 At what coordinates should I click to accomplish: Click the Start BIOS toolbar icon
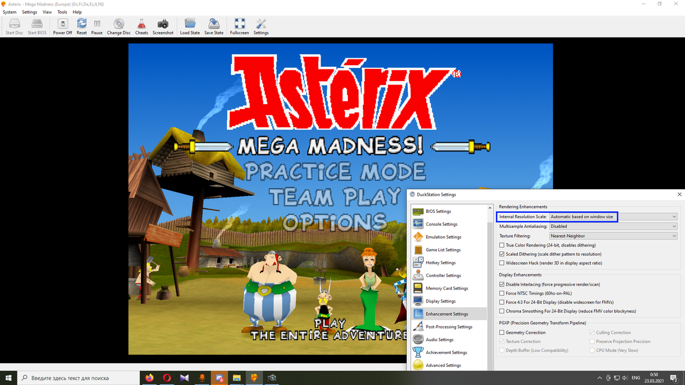click(x=37, y=26)
